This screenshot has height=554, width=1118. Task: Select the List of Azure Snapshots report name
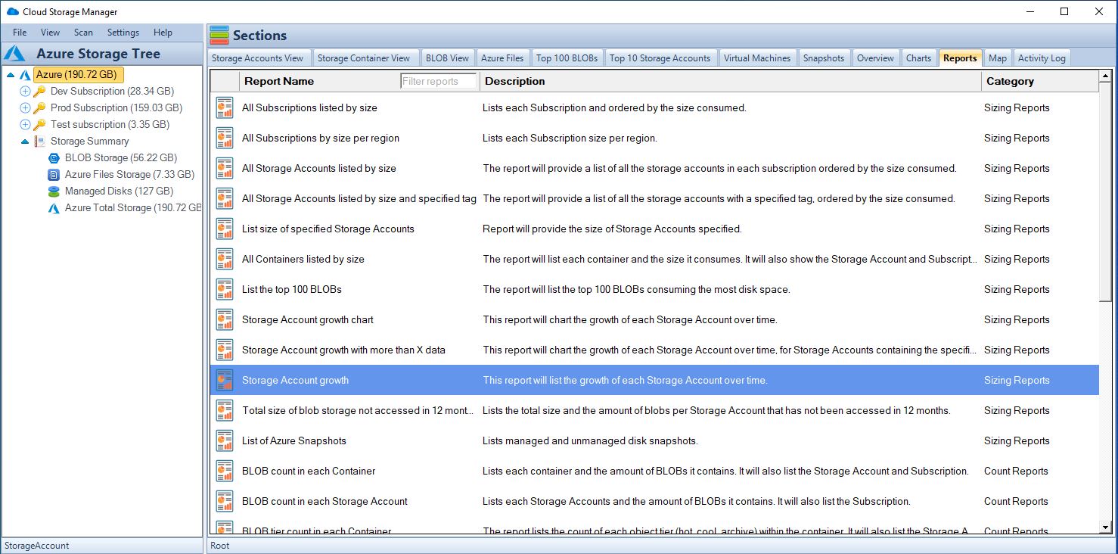tap(294, 440)
